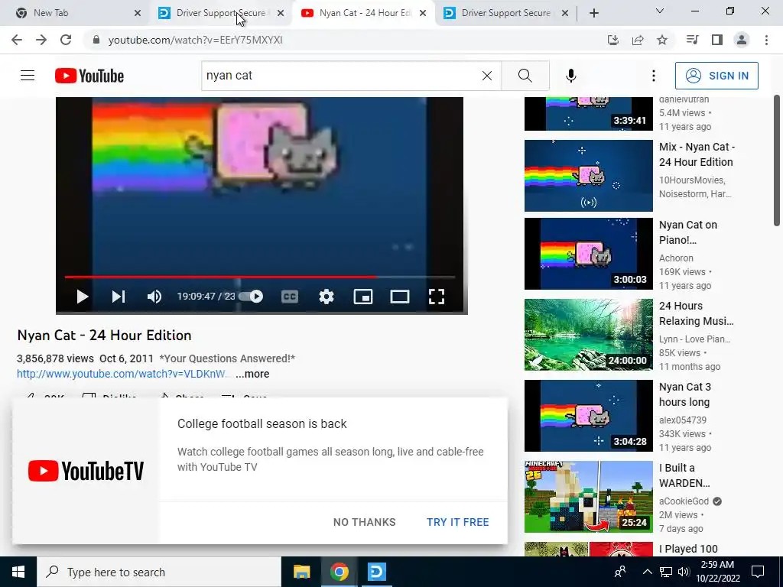Viewport: 783px width, 587px height.
Task: Clear the nyan cat search text
Action: click(487, 76)
